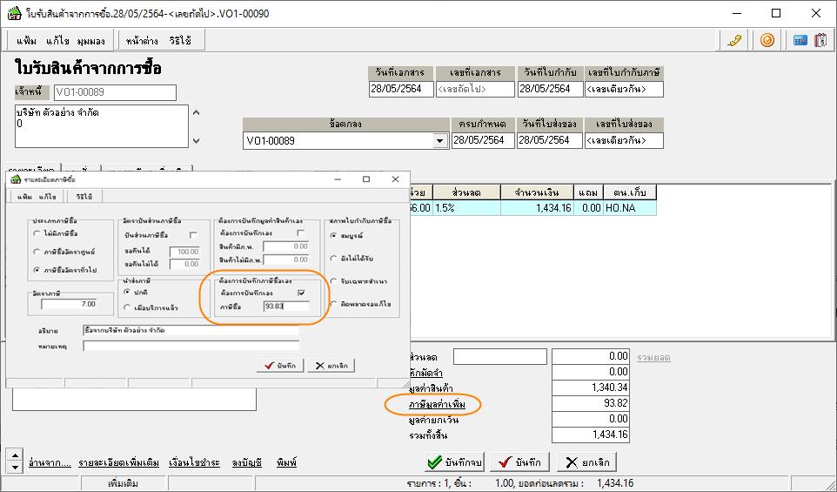Select ปกติ tax remittance radio
837x492 pixels.
click(x=127, y=293)
